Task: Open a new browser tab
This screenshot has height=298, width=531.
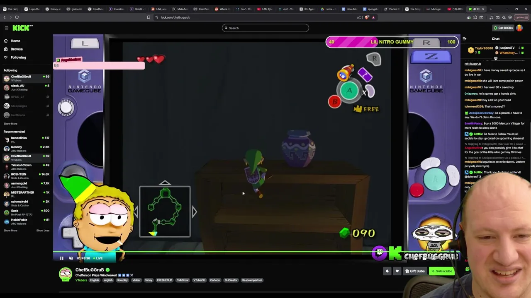Action: click(490, 9)
